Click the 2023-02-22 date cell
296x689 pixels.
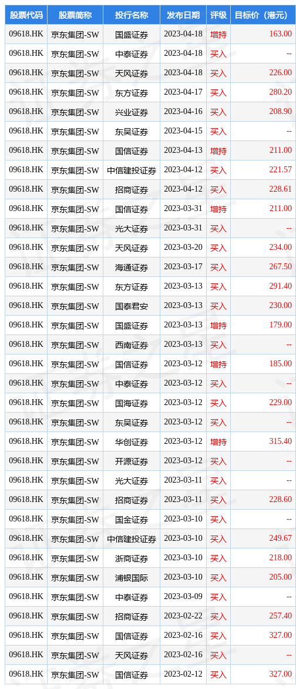pyautogui.click(x=183, y=616)
